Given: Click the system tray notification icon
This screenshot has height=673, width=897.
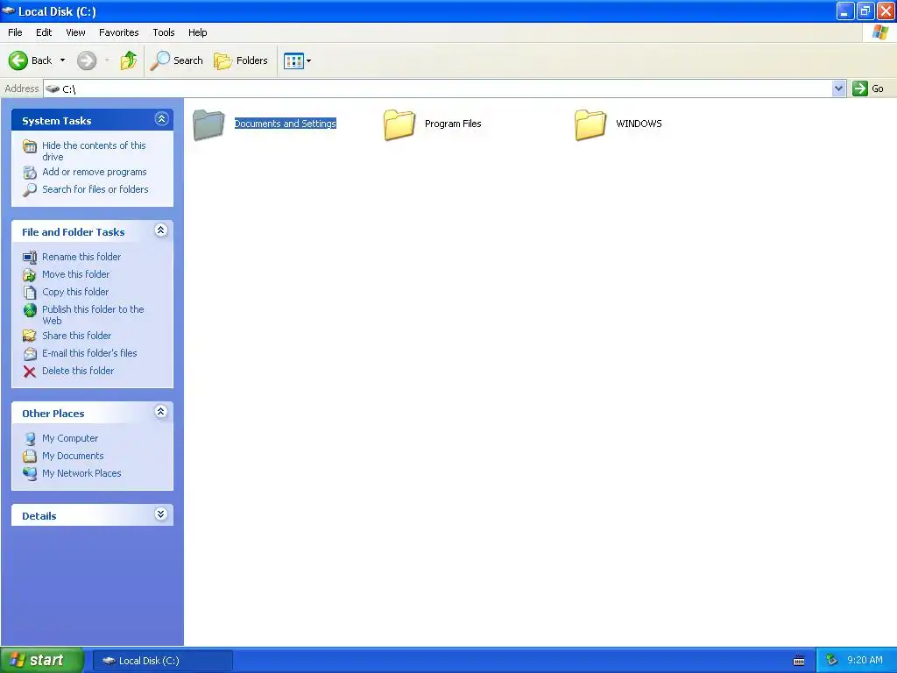Looking at the screenshot, I should click(832, 661).
